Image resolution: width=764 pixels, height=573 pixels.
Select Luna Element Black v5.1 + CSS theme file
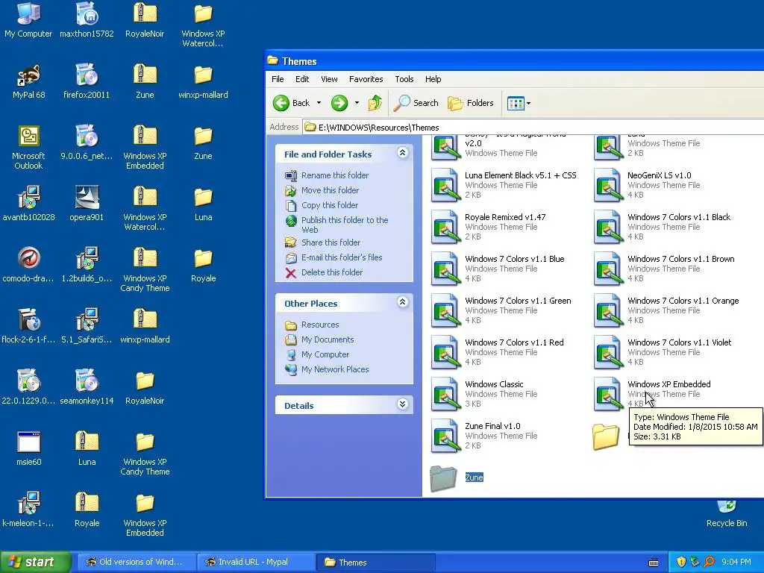[x=505, y=185]
